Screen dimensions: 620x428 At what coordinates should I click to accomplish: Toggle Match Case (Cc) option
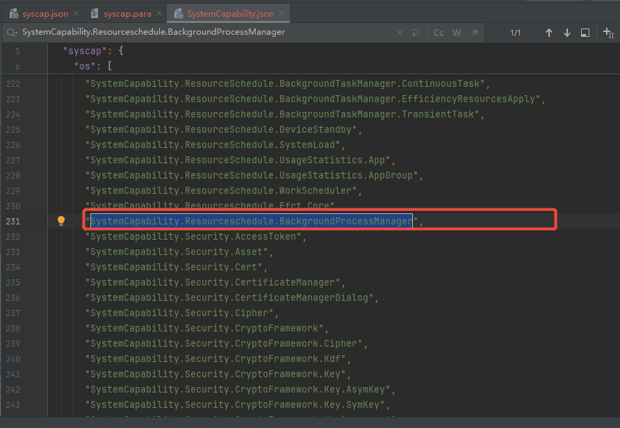point(439,33)
